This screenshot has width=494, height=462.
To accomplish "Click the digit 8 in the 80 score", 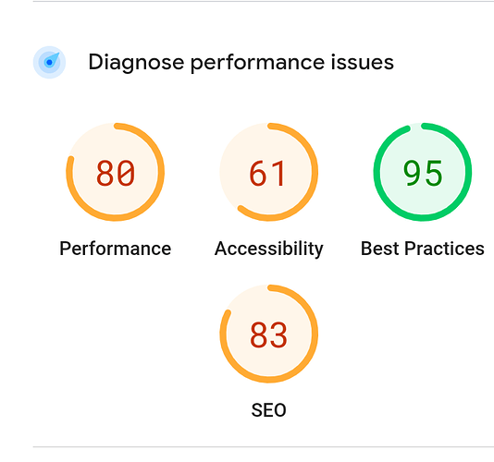I will tap(105, 173).
